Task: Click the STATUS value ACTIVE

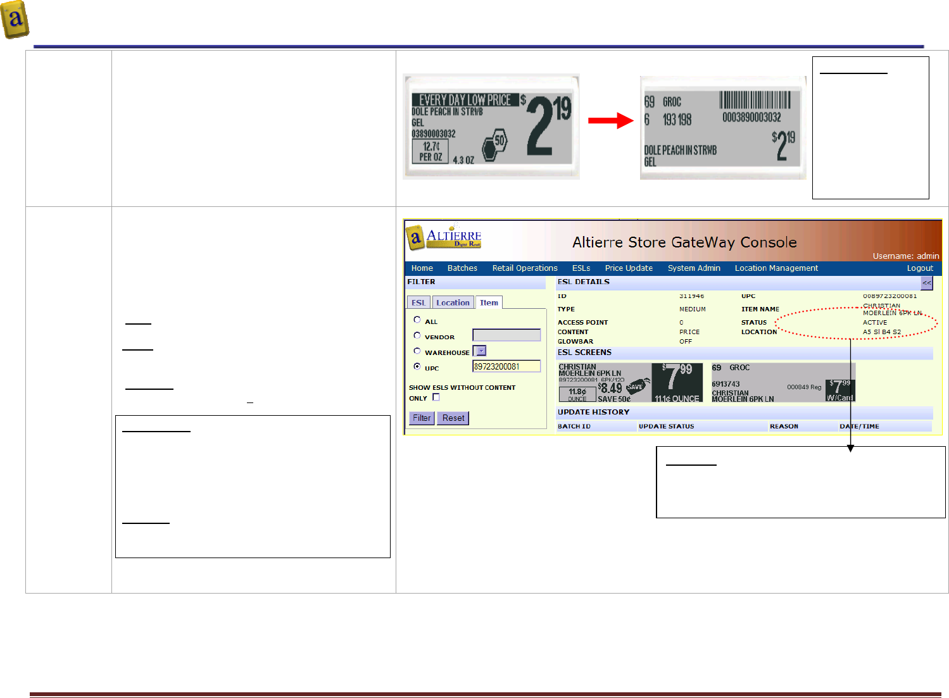Action: 875,323
